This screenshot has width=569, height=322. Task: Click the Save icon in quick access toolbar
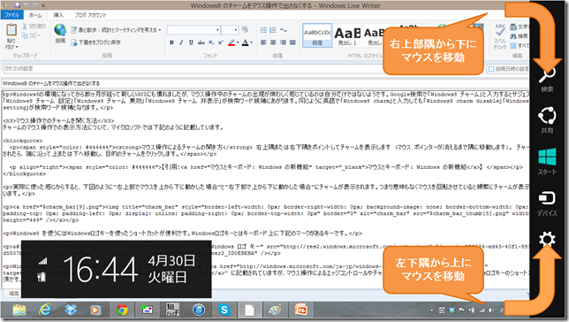pos(17,5)
